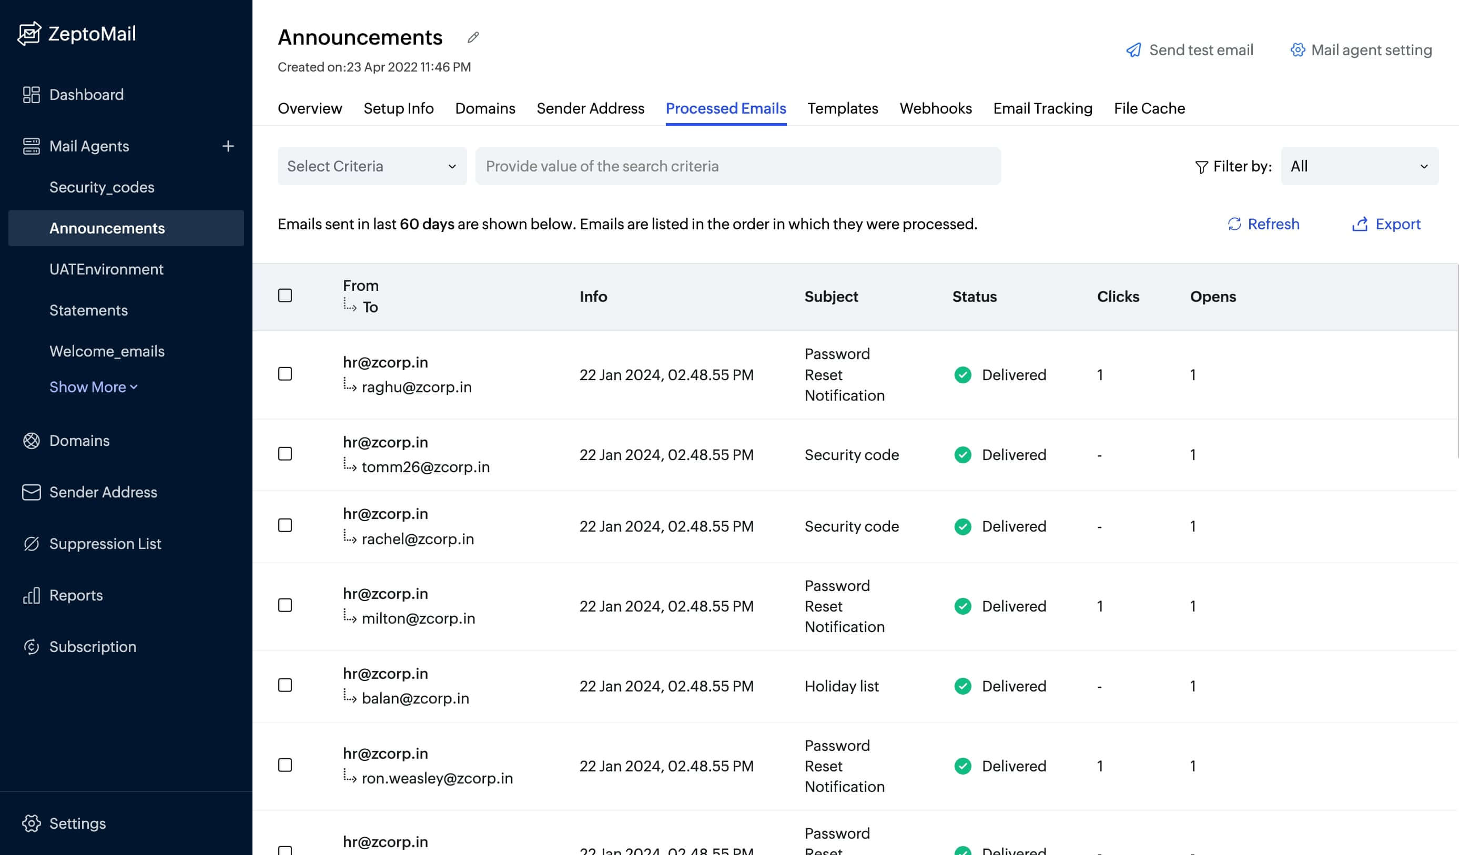Click the Domains globe icon in sidebar
Viewport: 1459px width, 855px height.
[x=31, y=441]
